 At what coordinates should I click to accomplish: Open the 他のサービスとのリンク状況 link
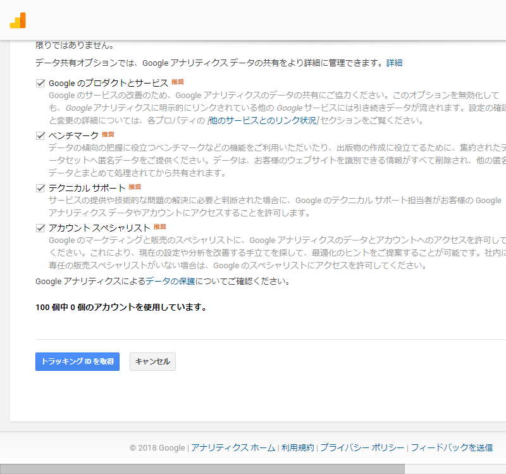click(263, 121)
